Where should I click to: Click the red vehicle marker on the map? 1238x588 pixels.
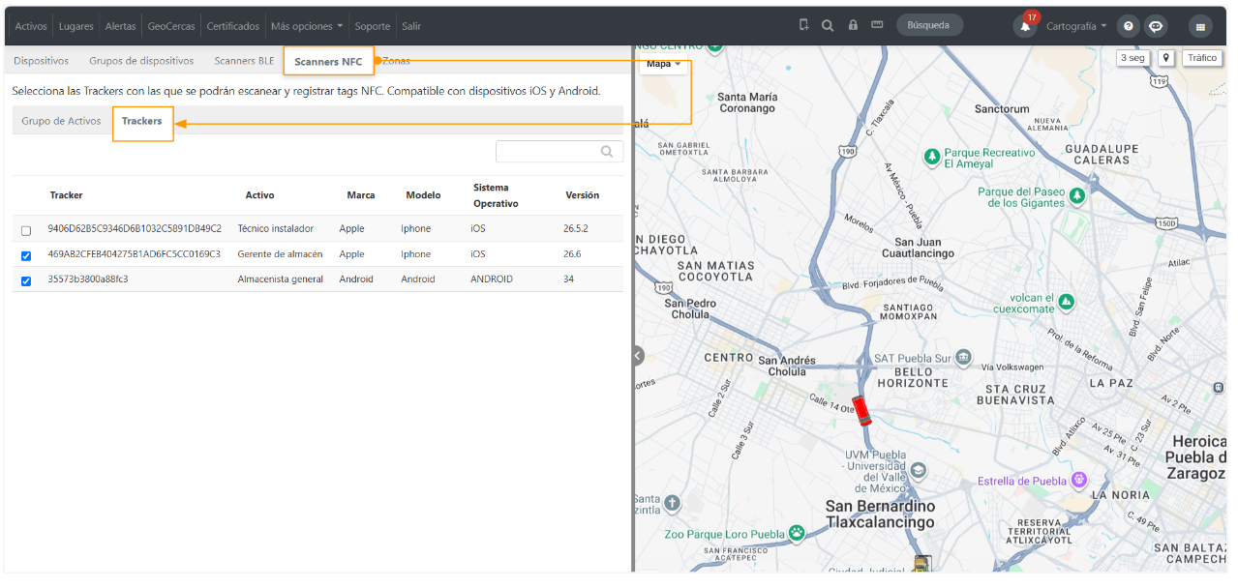pyautogui.click(x=861, y=410)
